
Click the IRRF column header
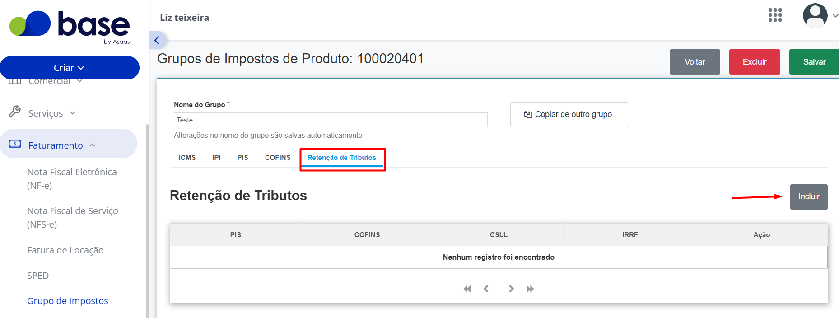[630, 235]
